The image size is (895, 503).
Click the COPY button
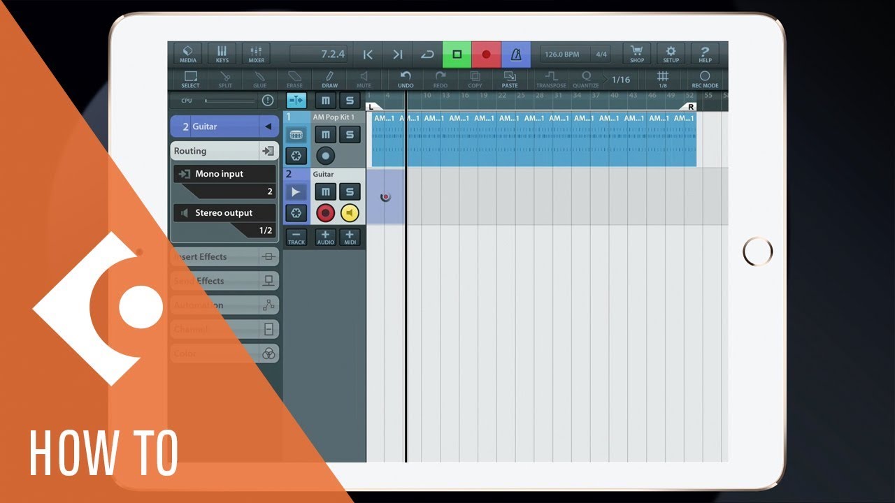pos(475,80)
